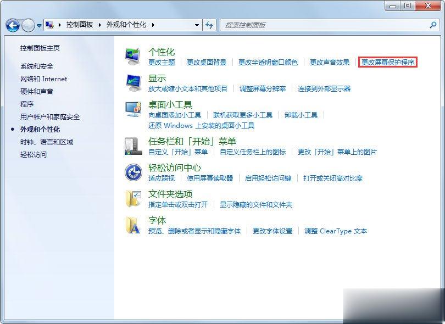Click 自定义「开始」菜单 link
445x324 pixels.
coord(178,152)
